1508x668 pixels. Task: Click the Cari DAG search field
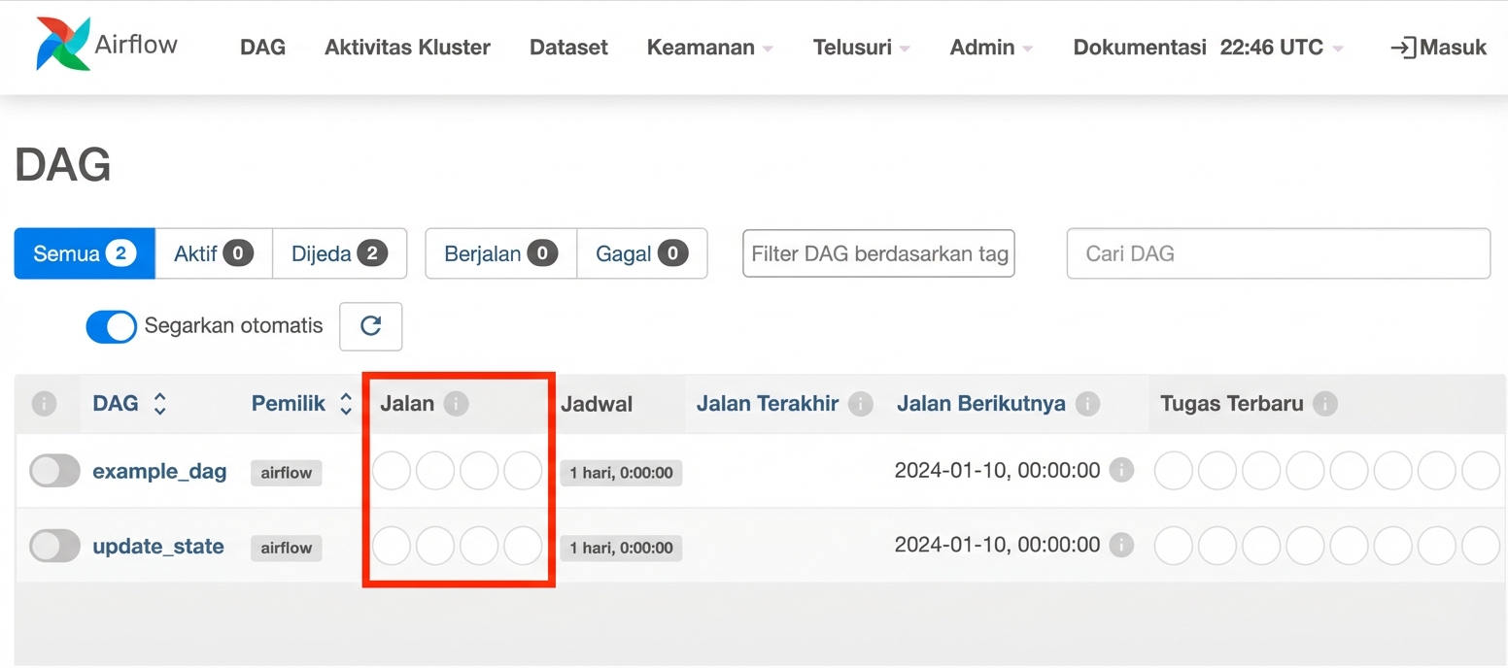coord(1279,253)
